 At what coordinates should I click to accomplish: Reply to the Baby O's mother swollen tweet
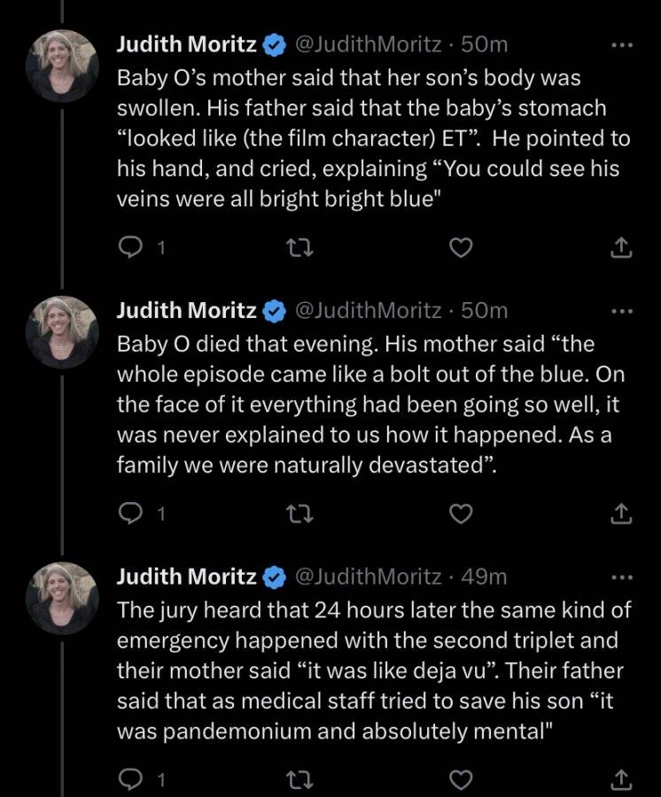[x=130, y=248]
